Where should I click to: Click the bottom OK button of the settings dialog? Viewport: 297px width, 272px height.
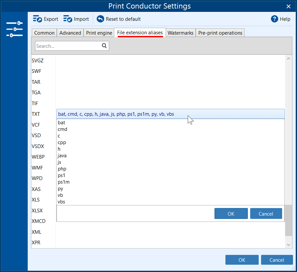[242, 260]
